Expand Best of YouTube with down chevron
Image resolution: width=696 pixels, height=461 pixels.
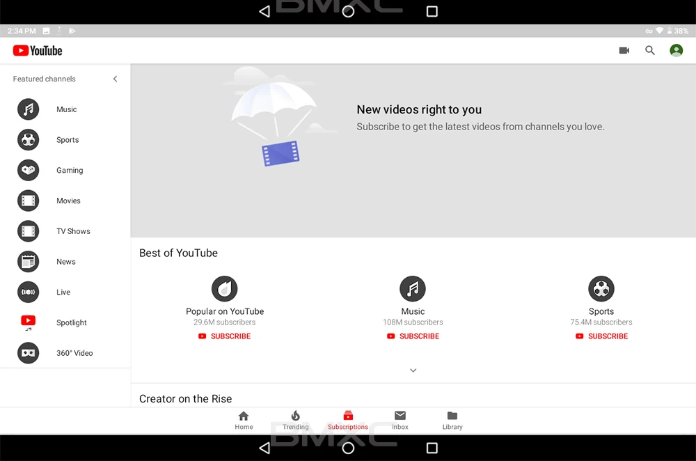click(413, 370)
